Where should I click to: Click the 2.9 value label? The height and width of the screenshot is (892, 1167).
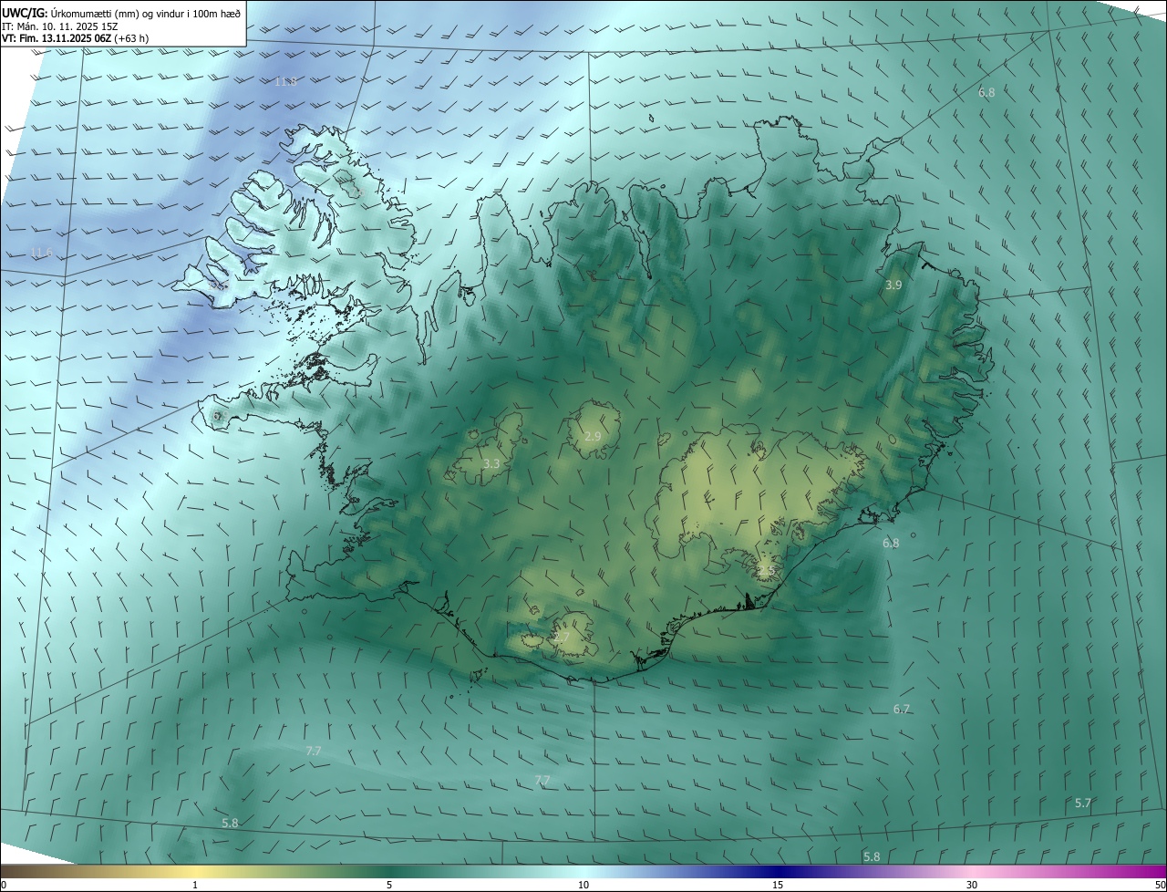point(593,437)
